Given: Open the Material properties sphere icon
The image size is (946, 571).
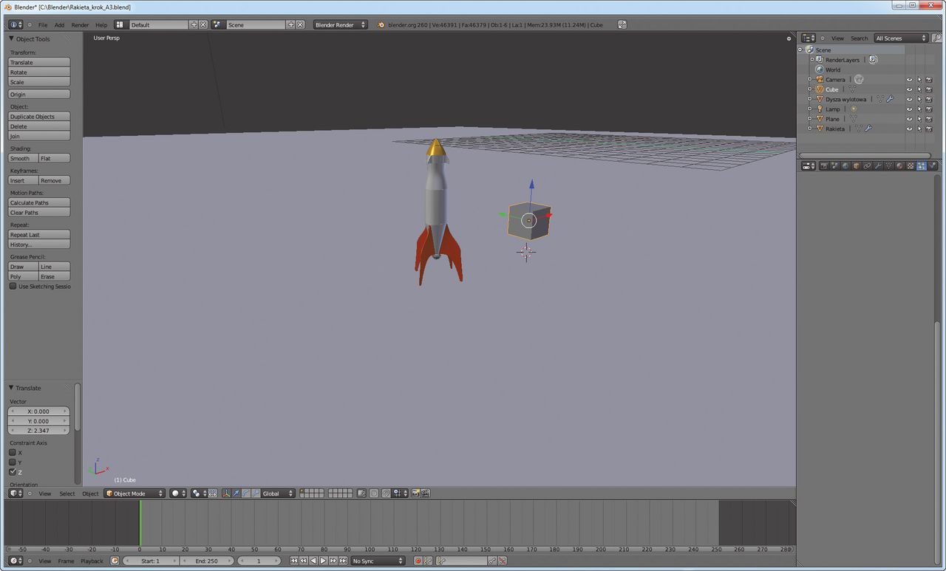Looking at the screenshot, I should click(x=899, y=165).
